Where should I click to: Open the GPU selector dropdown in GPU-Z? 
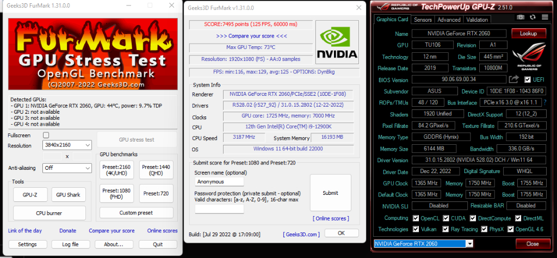(423, 244)
